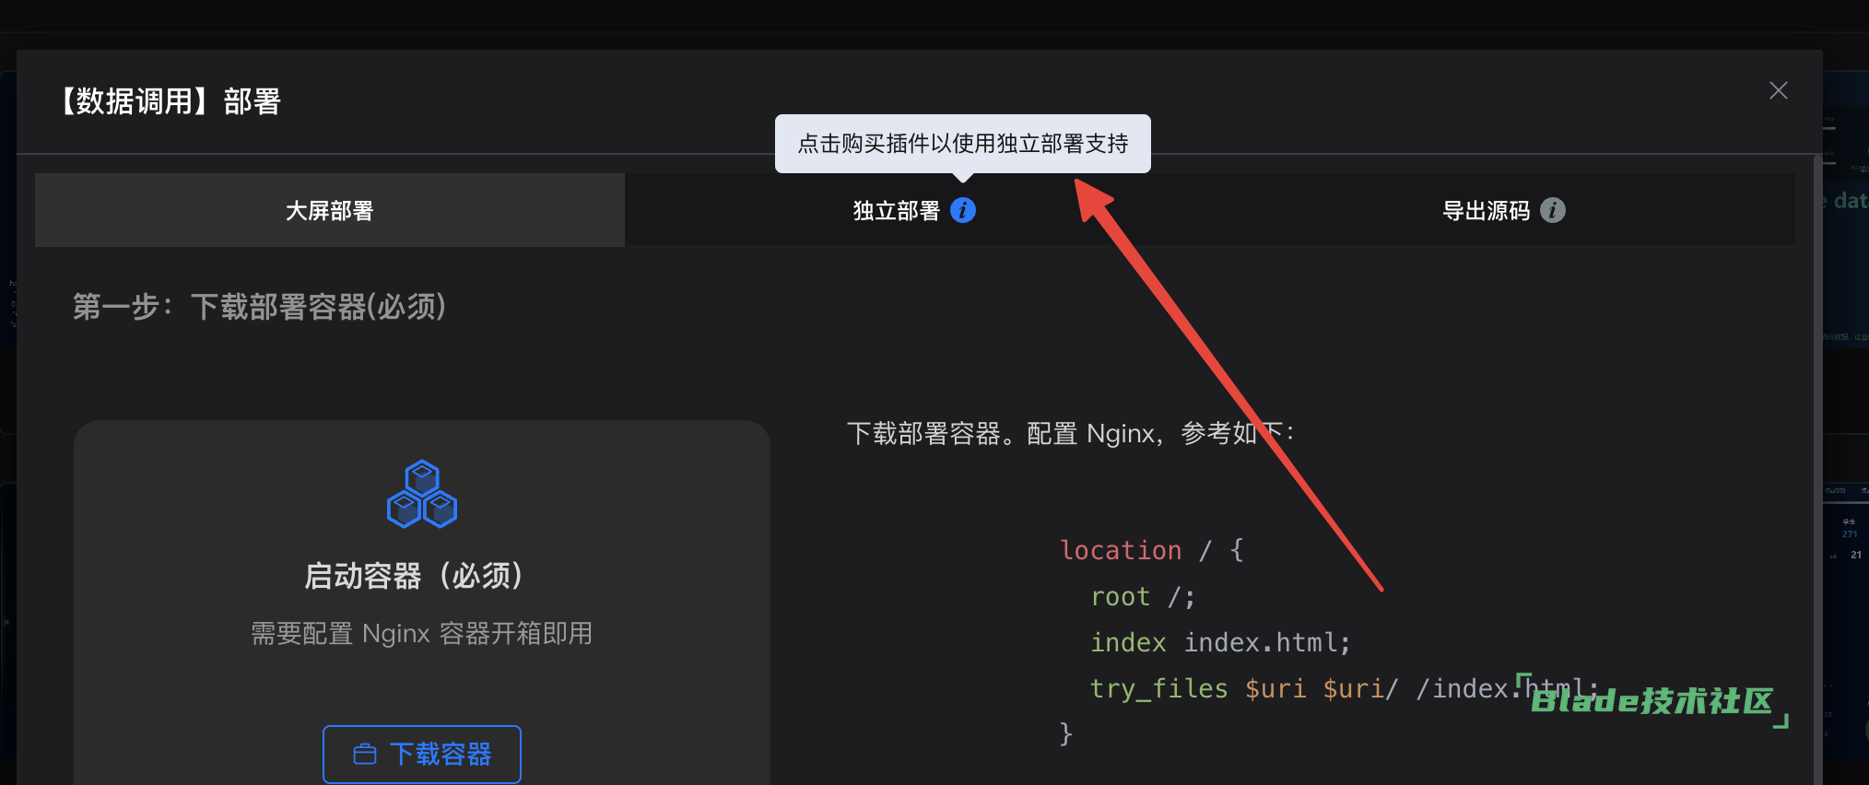The image size is (1869, 785).
Task: Click the 'root /;' code line
Action: pos(1143,596)
